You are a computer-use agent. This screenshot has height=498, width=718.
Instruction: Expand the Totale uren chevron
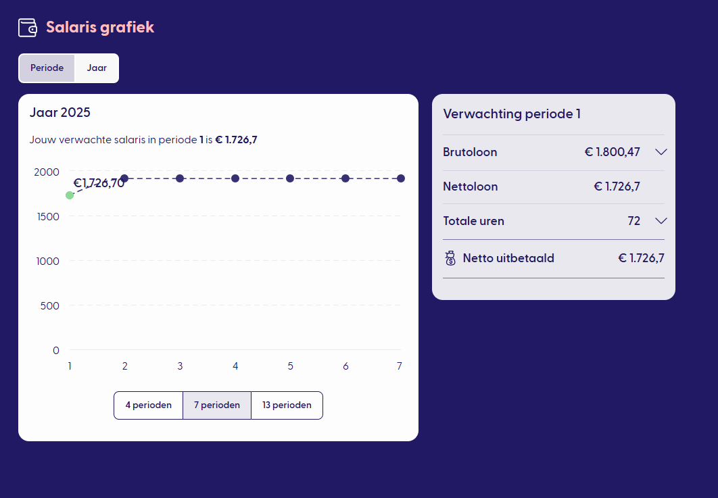coord(661,221)
